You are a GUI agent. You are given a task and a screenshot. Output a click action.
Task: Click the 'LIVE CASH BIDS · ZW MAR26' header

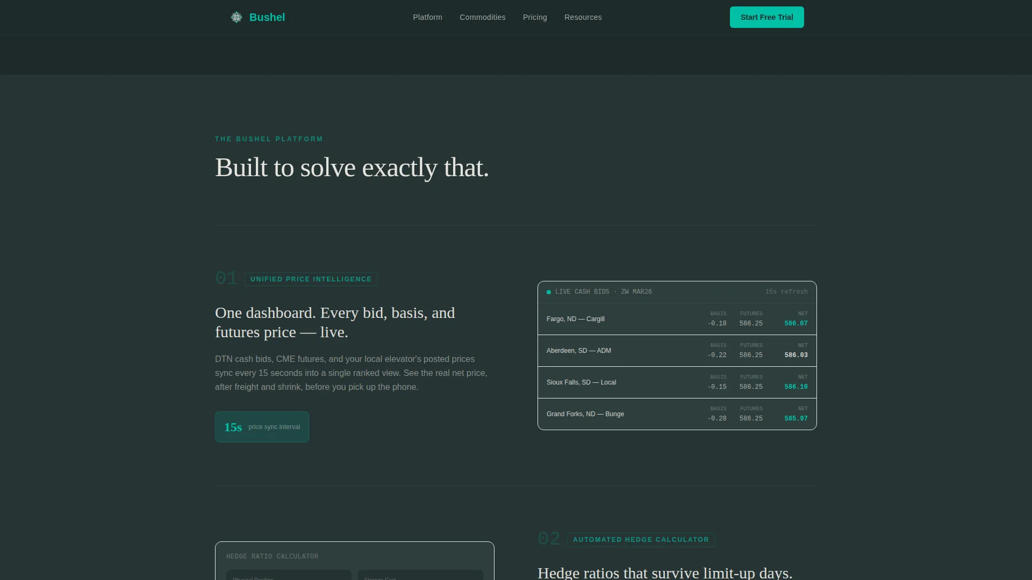pyautogui.click(x=603, y=292)
